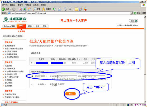Screen dimensions: 147x107
Task: Open 投资转换 link
Action: click(x=8, y=80)
